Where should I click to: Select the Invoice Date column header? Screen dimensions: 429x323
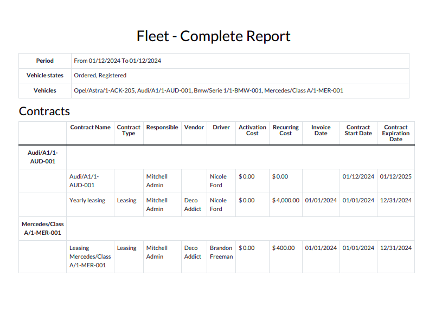coord(321,130)
